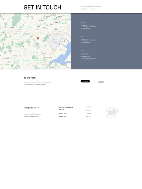Click the Head office address text
The image size is (142, 189).
(88, 27)
